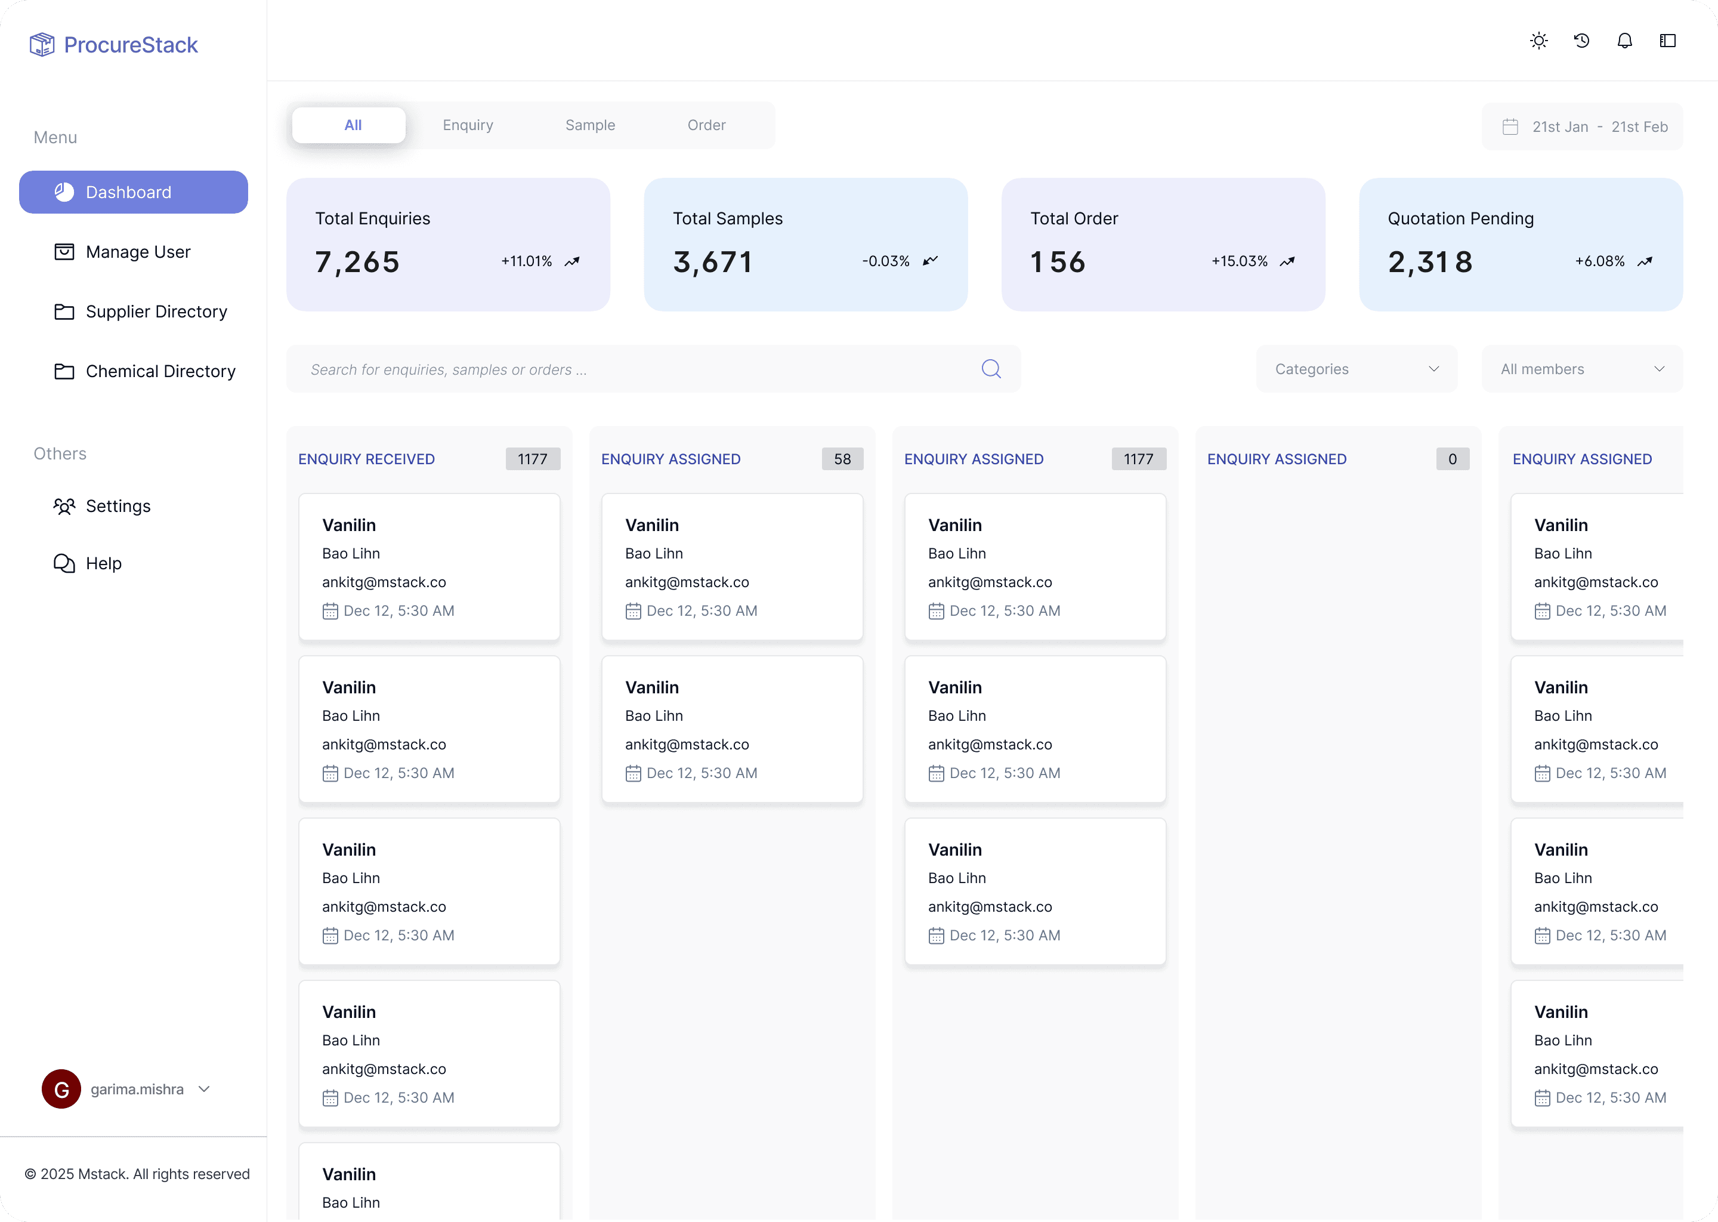
Task: Click Total Samples downward trend arrow
Action: pyautogui.click(x=931, y=260)
